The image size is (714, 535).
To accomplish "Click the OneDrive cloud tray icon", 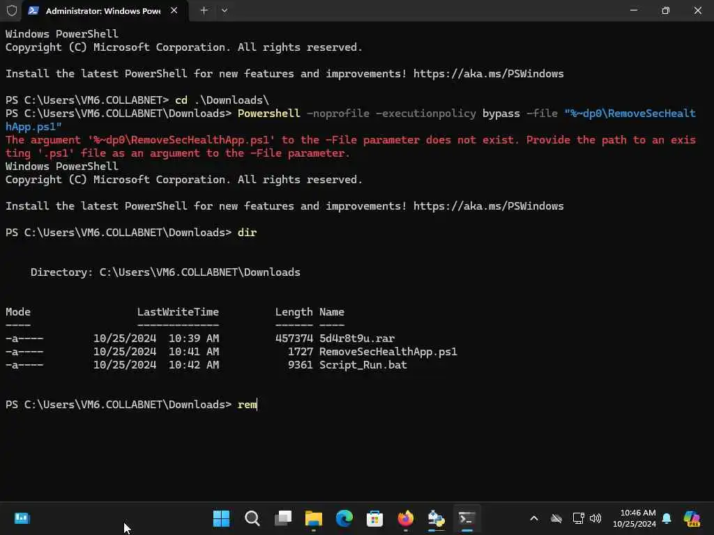I will [556, 518].
